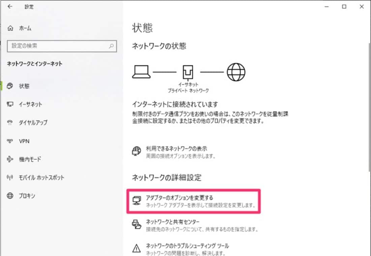Click the モバイル ホットスポット signal icon
Screen dimensions: 371x256
pos(10,177)
